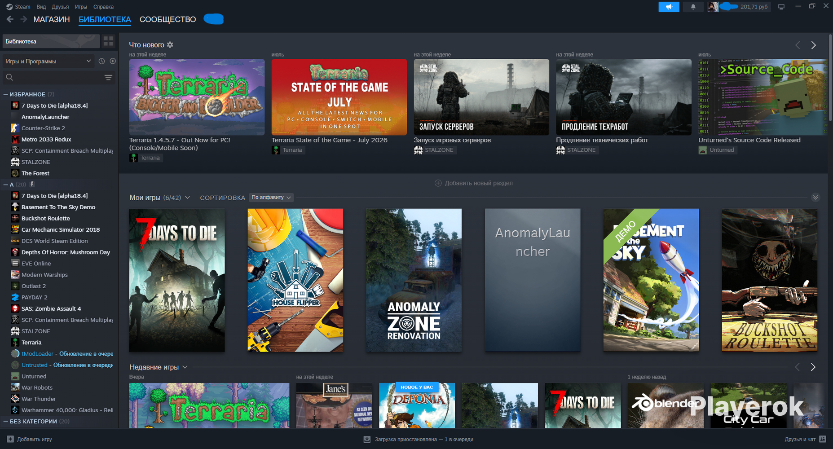Click the user profile avatar
Viewport: 833px width, 449px height.
pyautogui.click(x=713, y=7)
